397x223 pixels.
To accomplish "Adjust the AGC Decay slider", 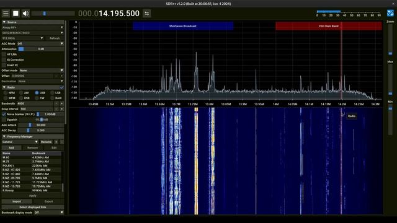I will click(41, 131).
